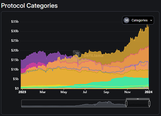
Task: Click the Protocol Categories heading
Action: click(x=30, y=5)
